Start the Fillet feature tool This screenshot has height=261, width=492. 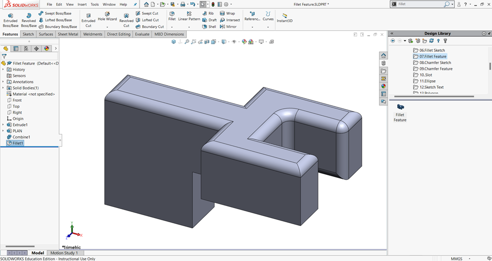tap(172, 16)
